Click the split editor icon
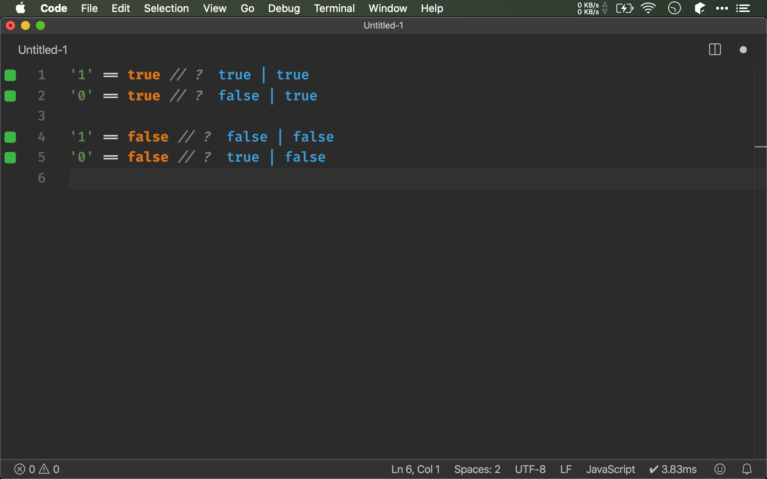The image size is (767, 479). pyautogui.click(x=715, y=49)
